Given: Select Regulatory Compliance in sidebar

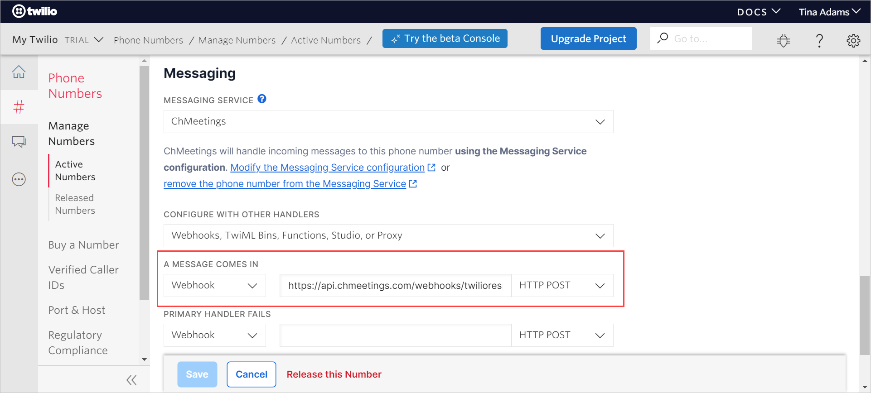Looking at the screenshot, I should point(78,343).
